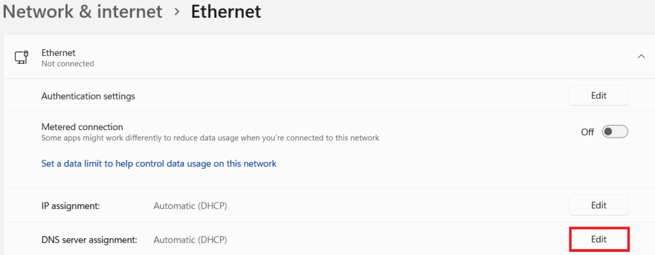The image size is (655, 255).
Task: Collapse the Ethernet section chevron
Action: 641,57
